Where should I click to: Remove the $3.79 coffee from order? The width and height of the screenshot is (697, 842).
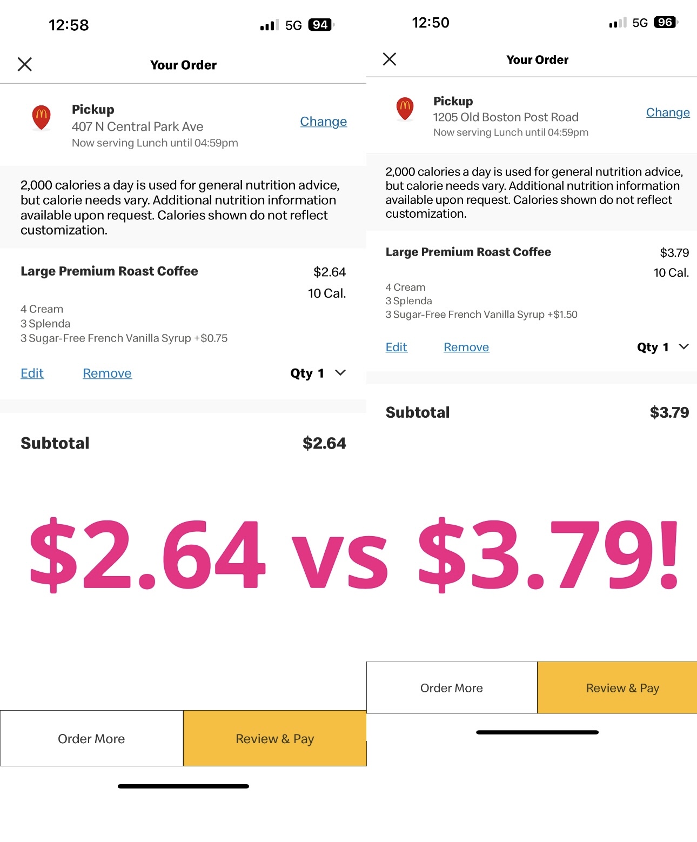[466, 348]
